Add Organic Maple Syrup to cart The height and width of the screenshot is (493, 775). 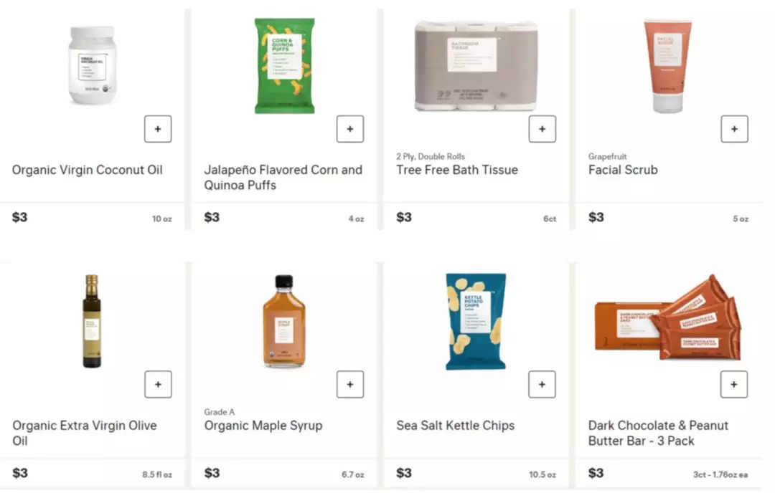[x=350, y=384]
